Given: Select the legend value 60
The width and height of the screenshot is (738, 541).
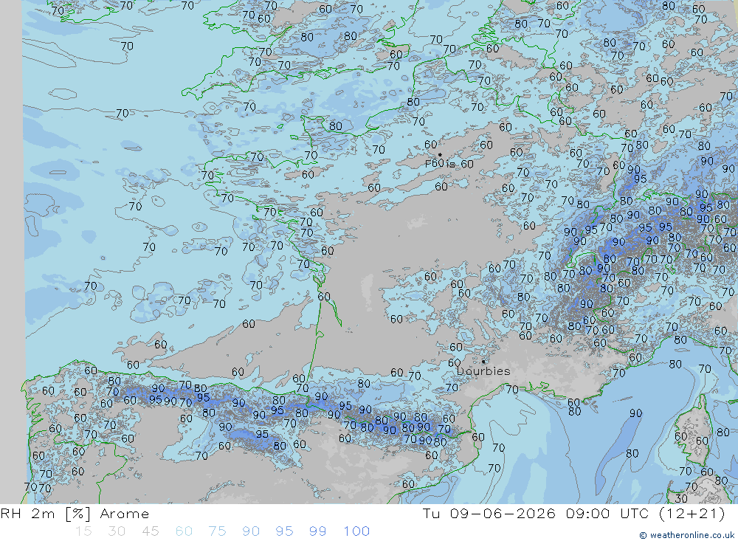Looking at the screenshot, I should point(184,531).
